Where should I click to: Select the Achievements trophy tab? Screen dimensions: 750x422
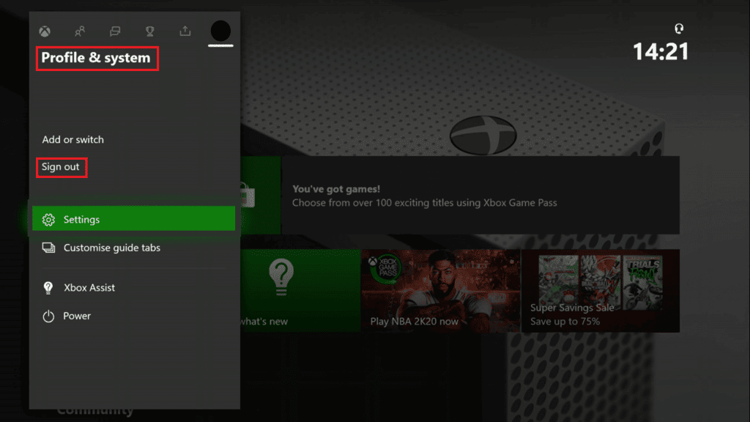(150, 31)
